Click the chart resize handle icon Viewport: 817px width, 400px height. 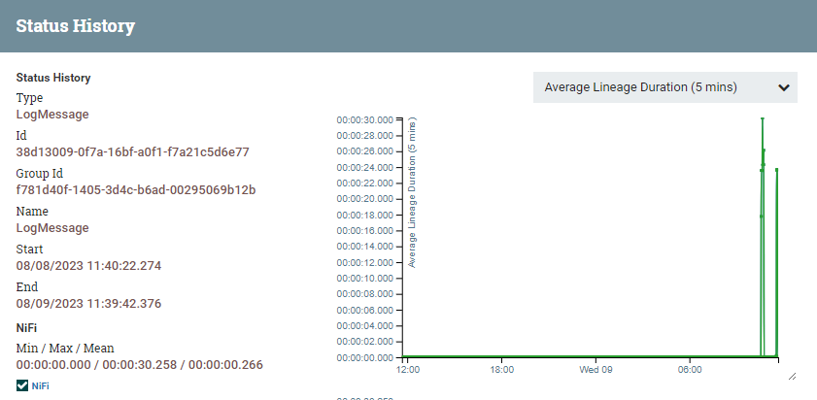pos(792,376)
